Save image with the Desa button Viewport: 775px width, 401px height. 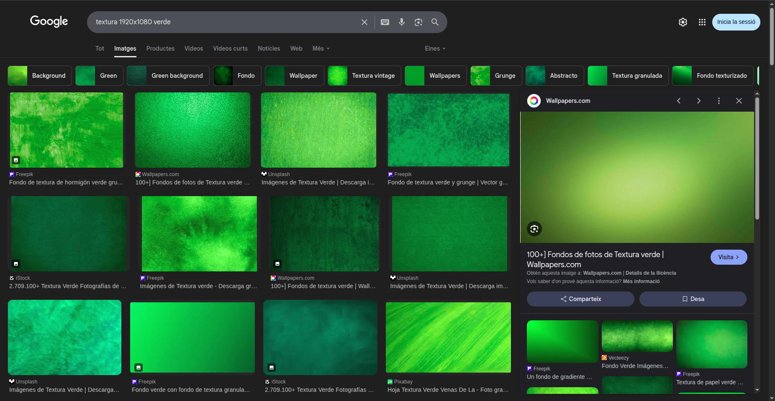[693, 299]
